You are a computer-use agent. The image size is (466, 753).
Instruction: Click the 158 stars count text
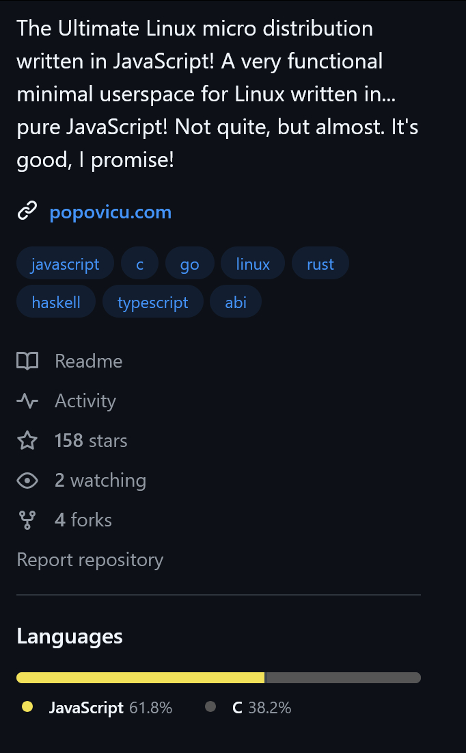coord(90,440)
